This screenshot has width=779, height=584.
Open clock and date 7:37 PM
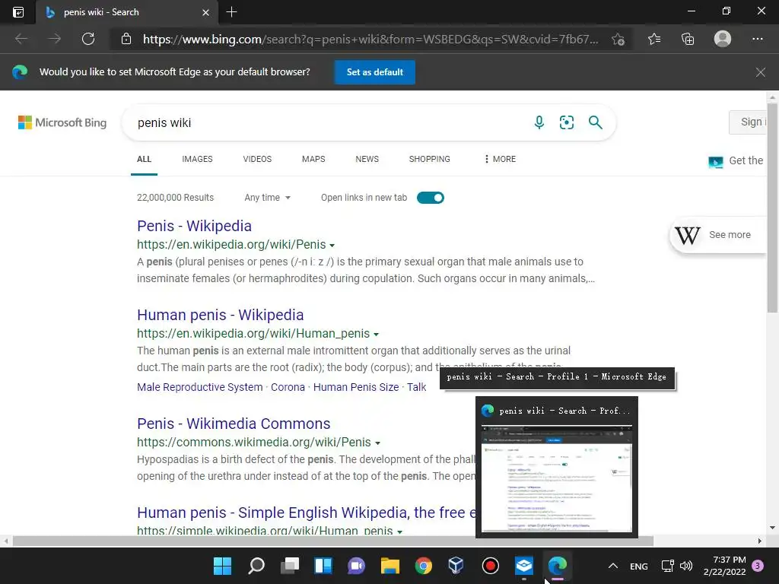tap(725, 566)
